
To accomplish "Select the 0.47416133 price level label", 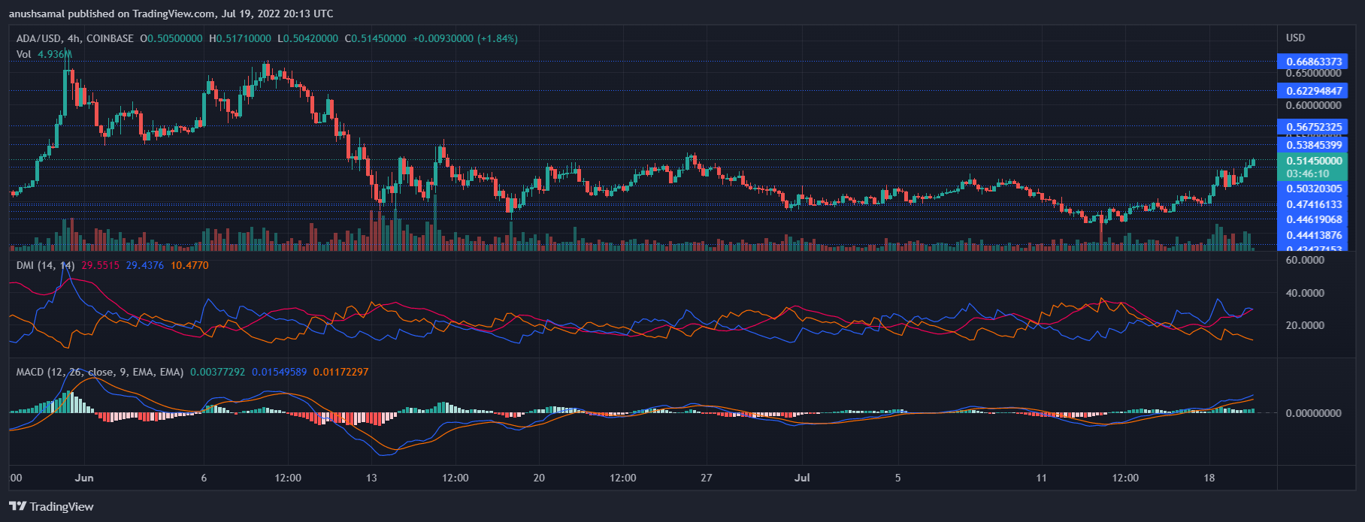I will (x=1313, y=204).
